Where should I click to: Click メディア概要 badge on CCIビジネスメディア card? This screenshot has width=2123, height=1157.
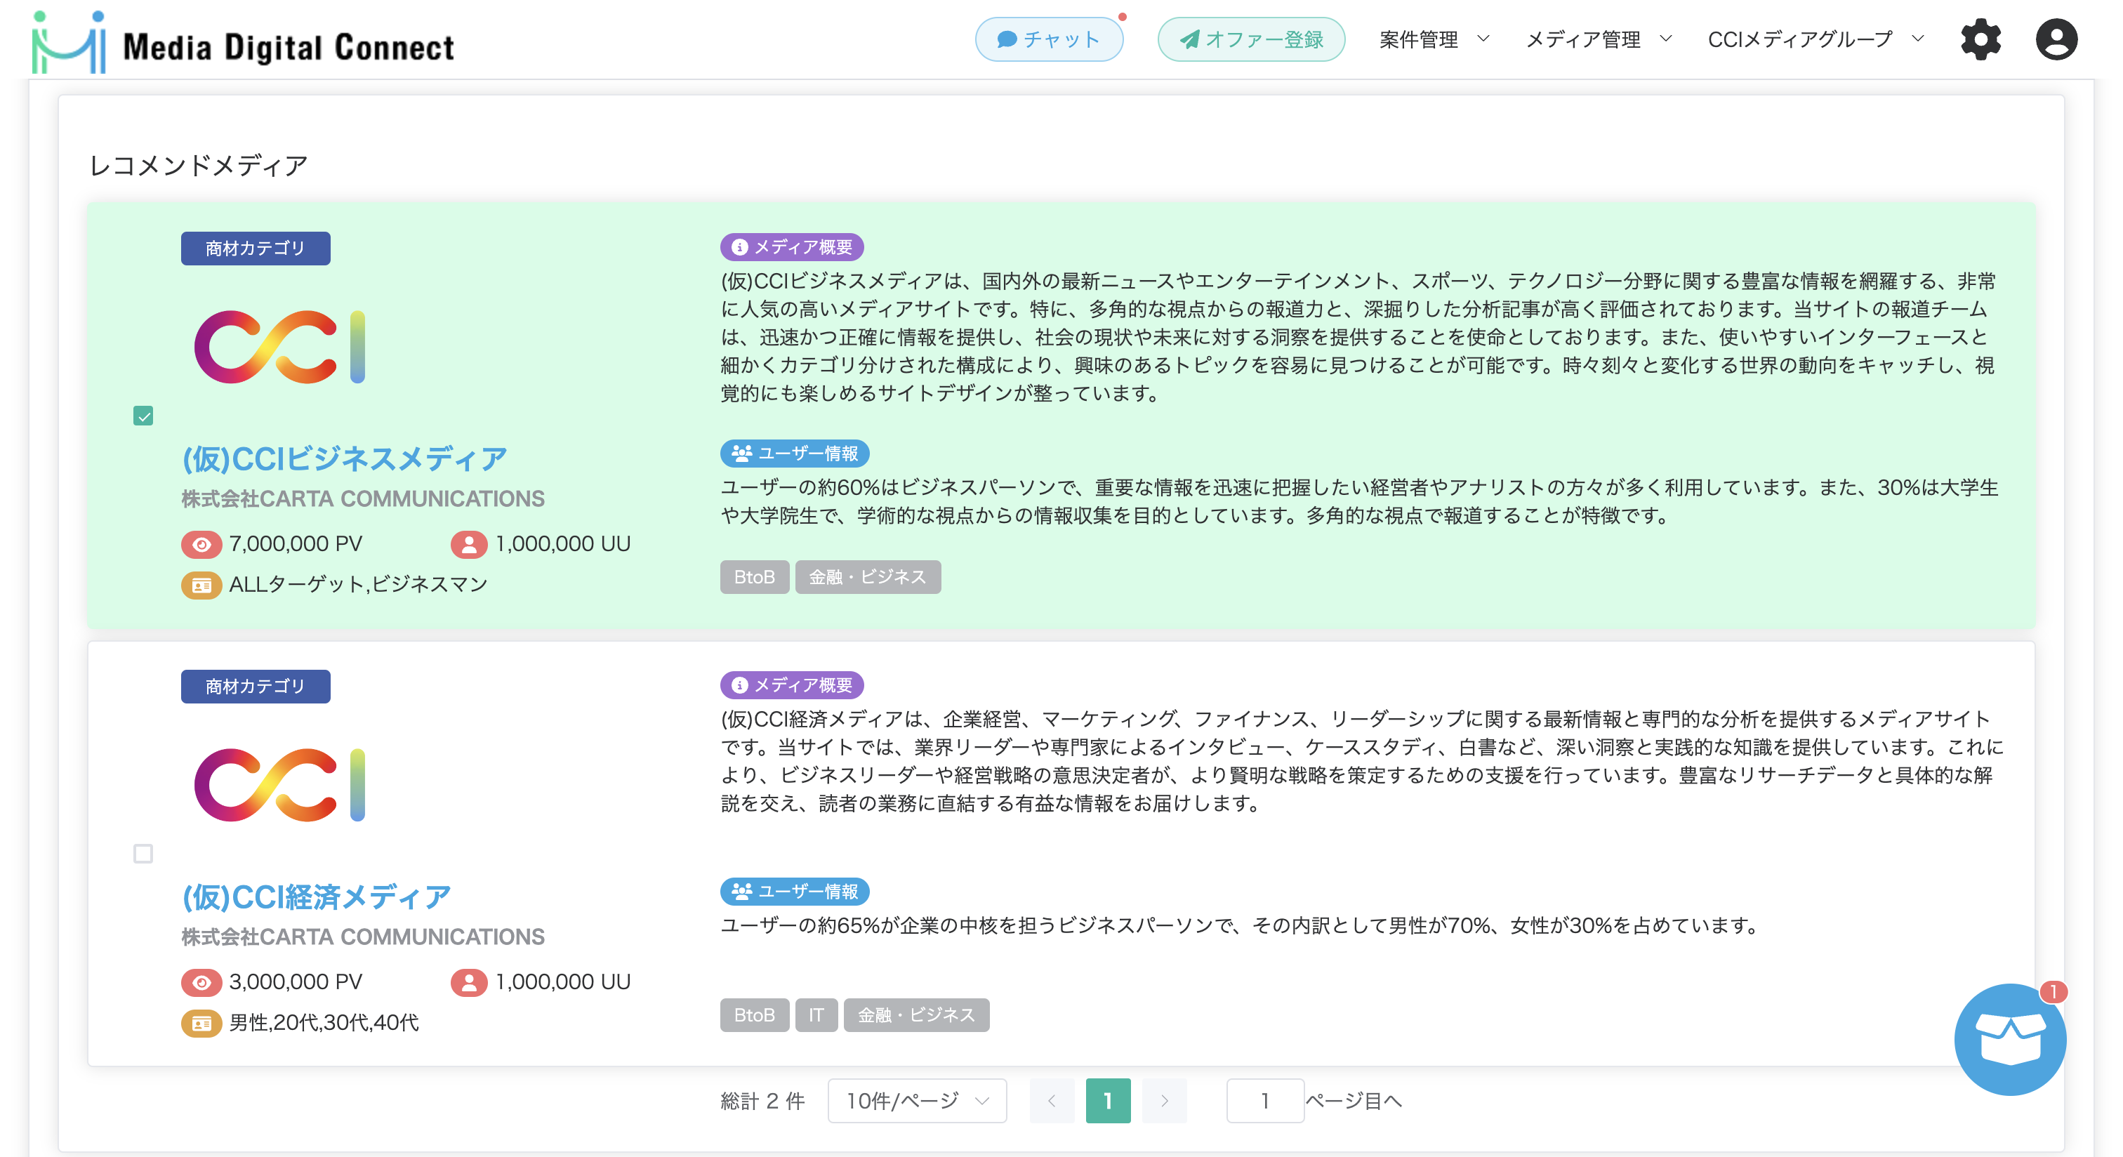(x=792, y=246)
